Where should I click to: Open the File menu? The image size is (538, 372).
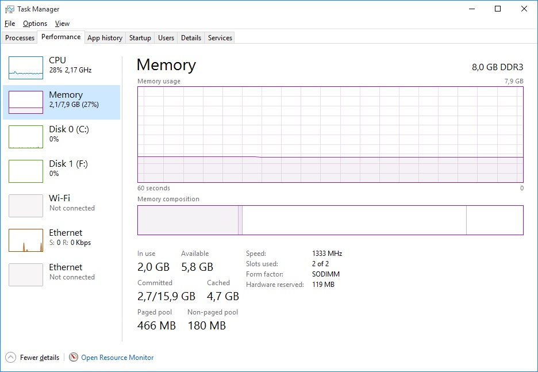point(10,24)
